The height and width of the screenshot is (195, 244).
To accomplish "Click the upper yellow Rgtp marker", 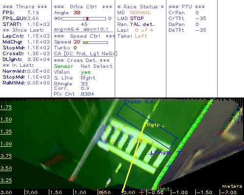I will click(144, 125).
